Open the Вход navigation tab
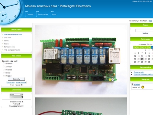The width and height of the screenshot is (153, 115). [54, 14]
